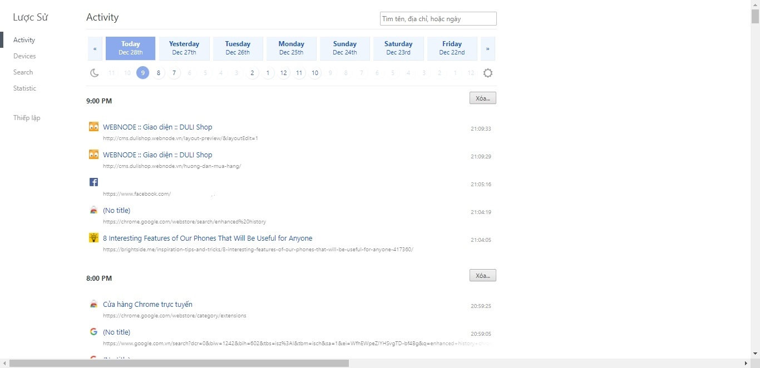Open Devices in the sidebar
Viewport: 760px width, 368px height.
point(24,56)
